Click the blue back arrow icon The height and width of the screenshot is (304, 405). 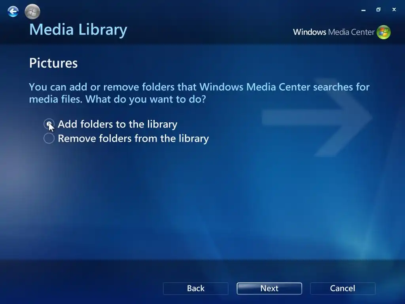(13, 11)
